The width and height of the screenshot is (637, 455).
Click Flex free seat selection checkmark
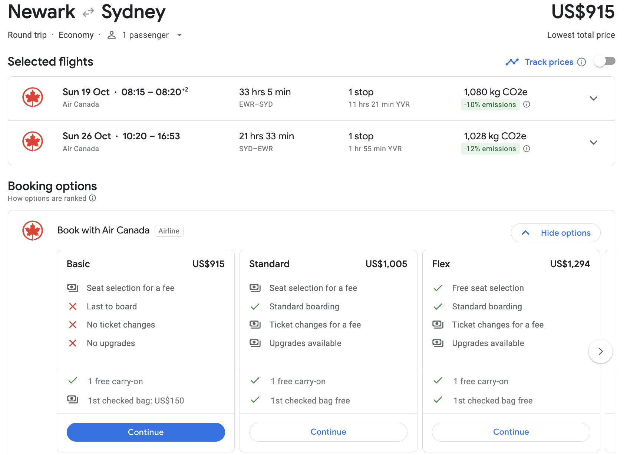(438, 288)
